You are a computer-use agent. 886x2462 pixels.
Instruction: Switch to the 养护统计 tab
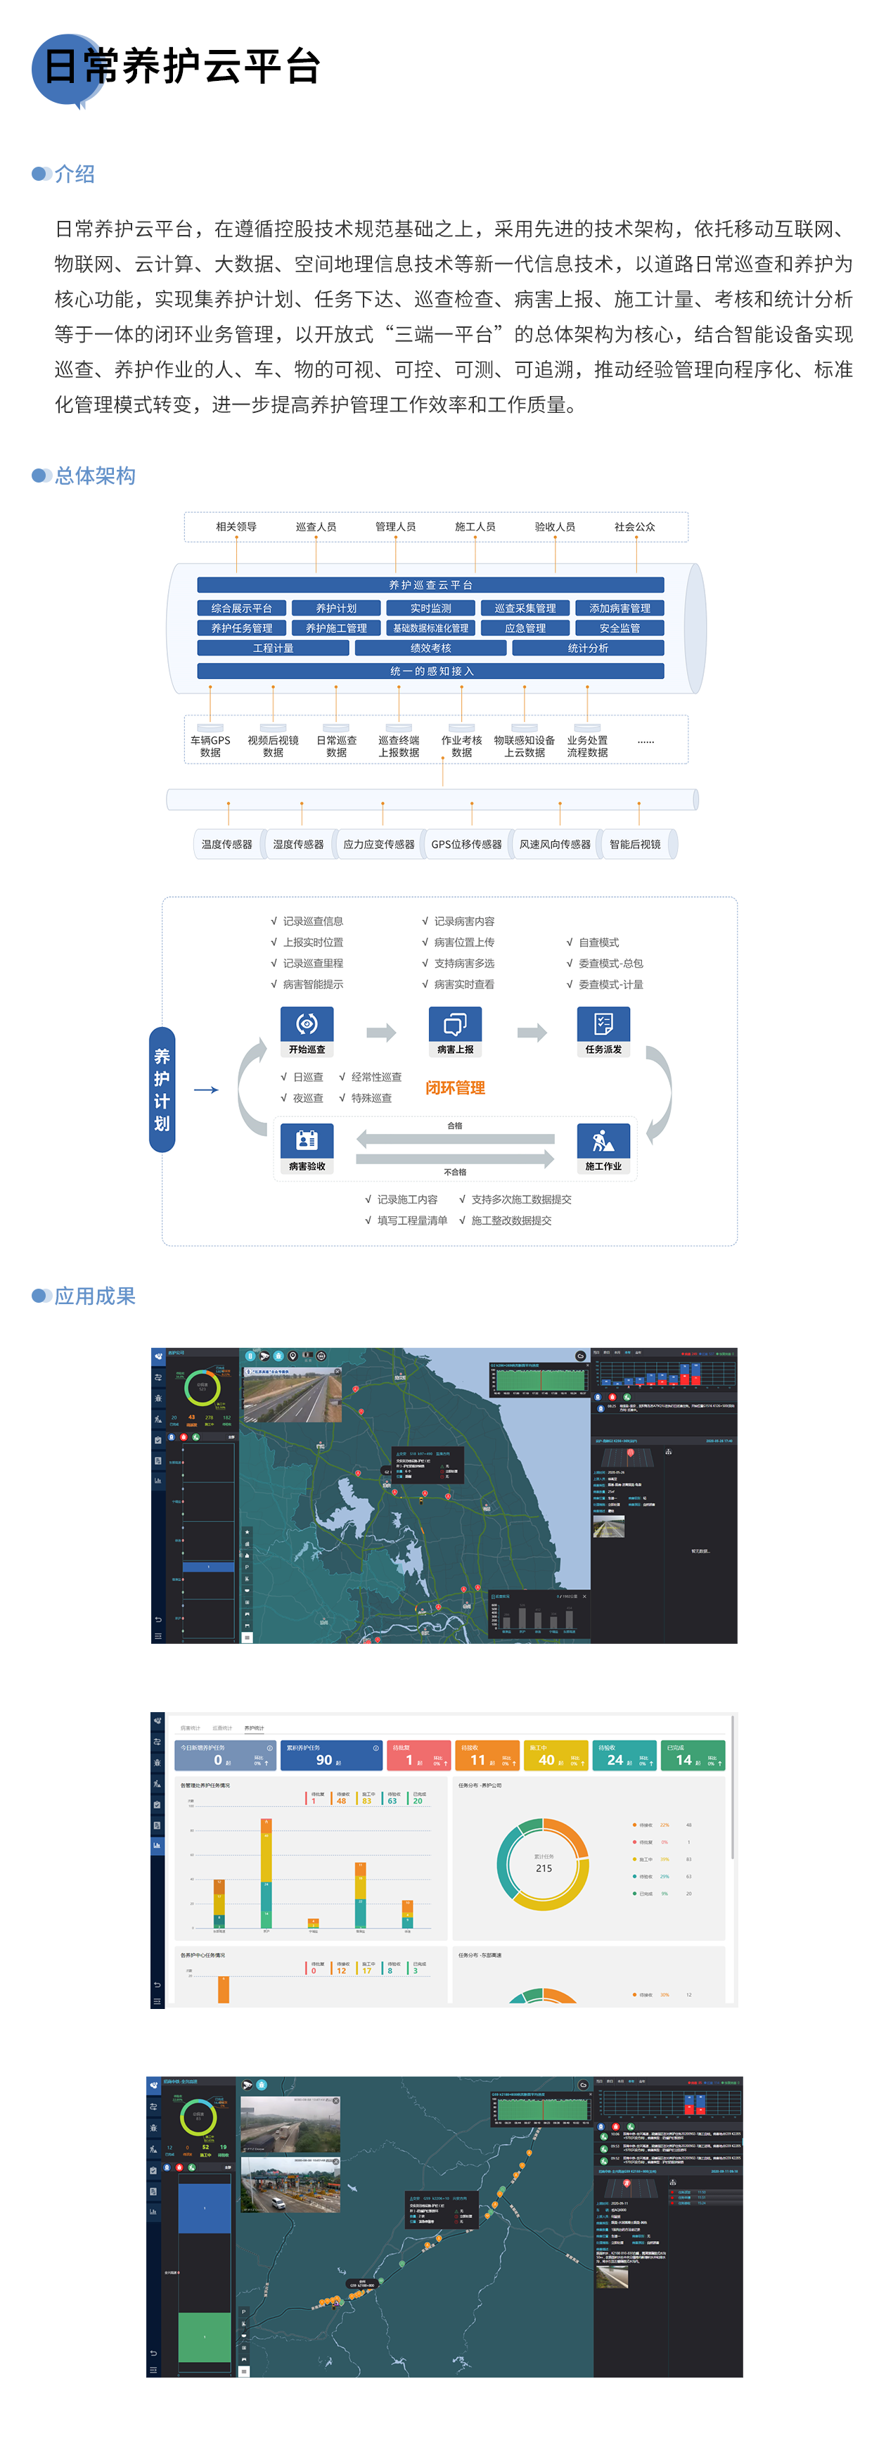pos(255,1728)
